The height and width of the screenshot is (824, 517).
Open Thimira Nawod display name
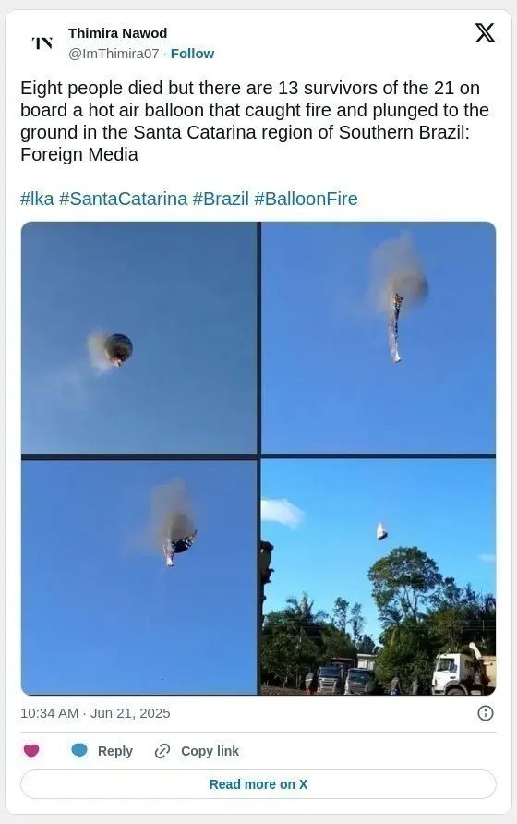tap(117, 33)
